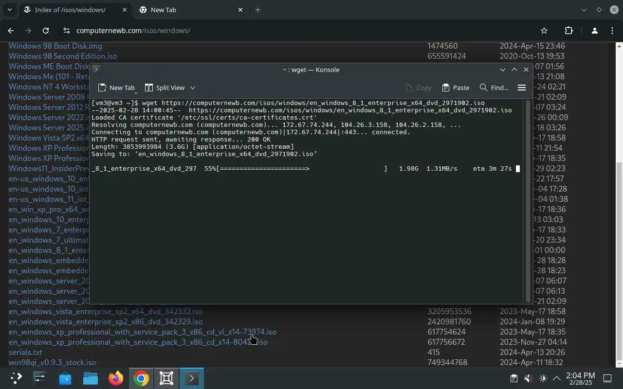623x389 pixels.
Task: Open Windows 98 Boot Disk.img link
Action: pyautogui.click(x=55, y=46)
